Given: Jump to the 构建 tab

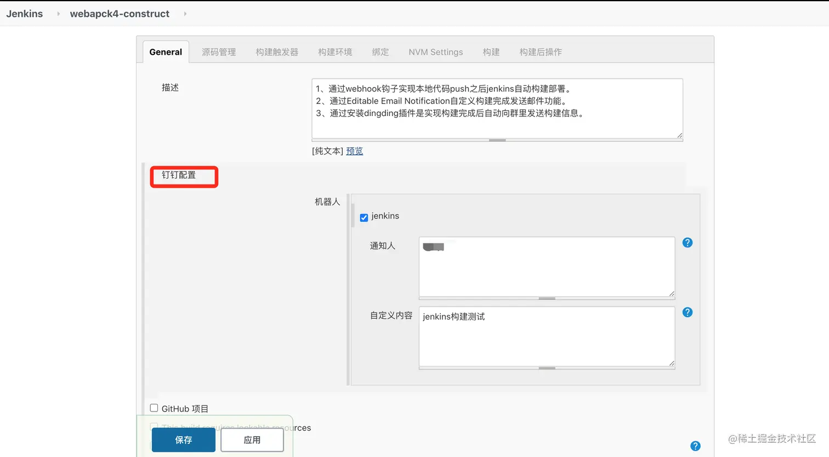Looking at the screenshot, I should (491, 52).
